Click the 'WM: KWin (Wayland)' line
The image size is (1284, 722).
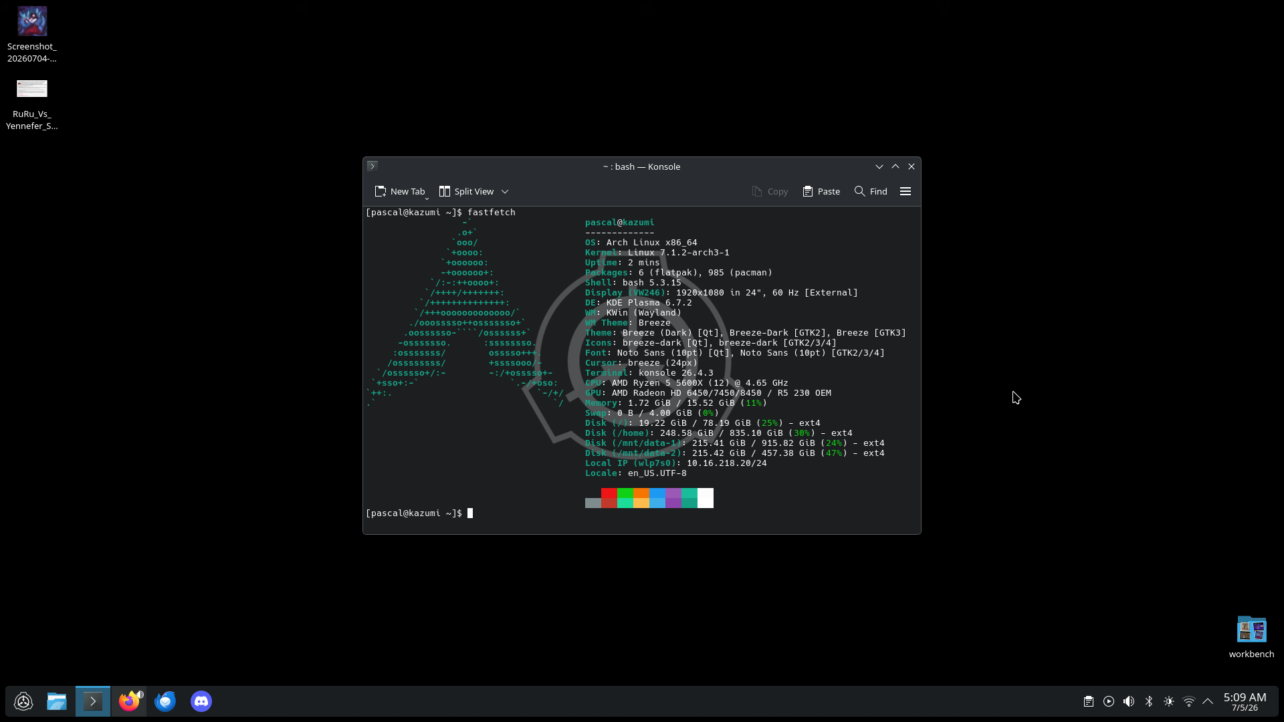pos(633,313)
